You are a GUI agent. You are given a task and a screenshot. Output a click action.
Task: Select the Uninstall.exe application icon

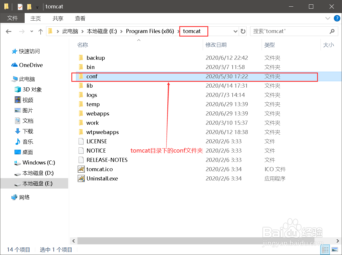[x=81, y=178]
